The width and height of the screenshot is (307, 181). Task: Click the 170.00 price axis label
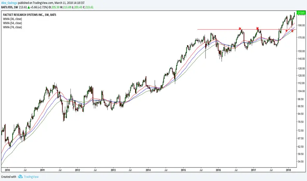301,38
